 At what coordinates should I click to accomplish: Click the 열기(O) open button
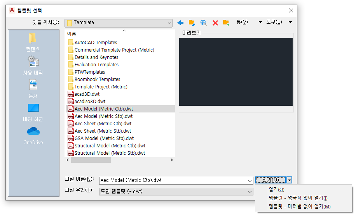[270, 180]
